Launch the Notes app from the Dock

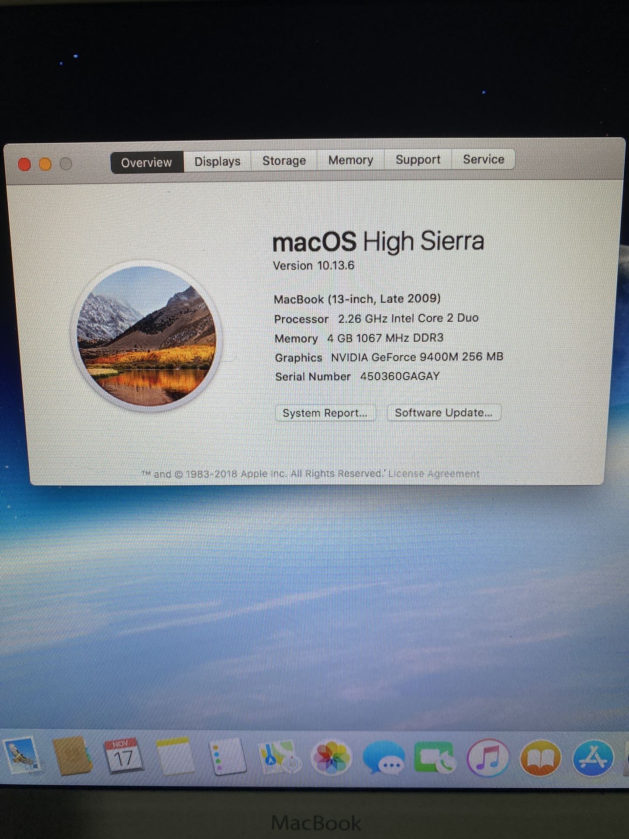(x=176, y=756)
